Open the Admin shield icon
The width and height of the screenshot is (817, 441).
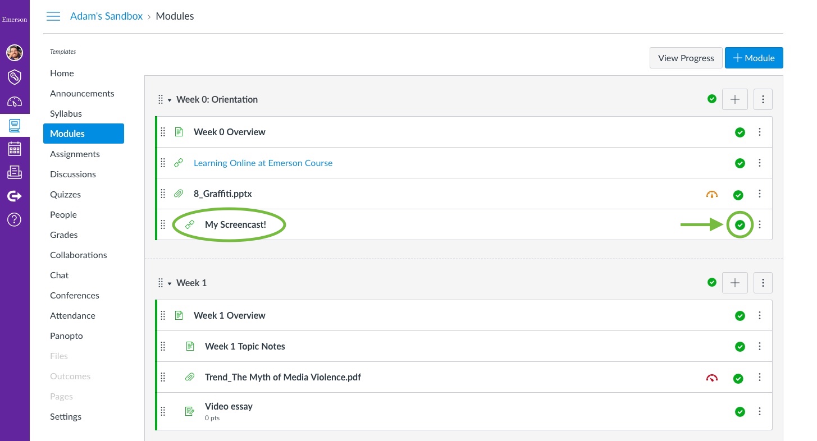(15, 77)
